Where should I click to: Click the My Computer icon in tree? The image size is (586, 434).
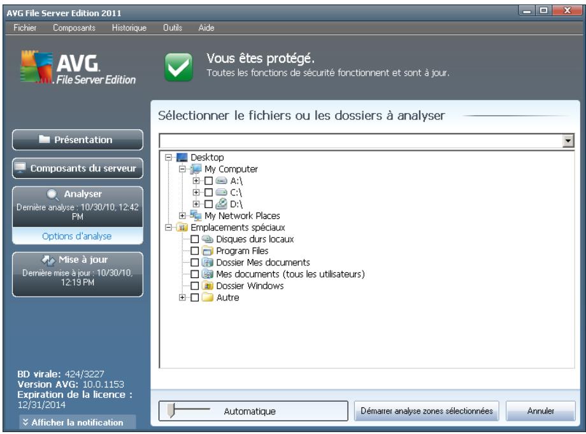[x=196, y=169]
